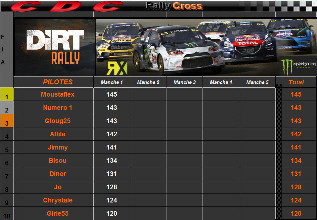Click the pilot name Jo
The height and width of the screenshot is (220, 317).
click(x=58, y=187)
